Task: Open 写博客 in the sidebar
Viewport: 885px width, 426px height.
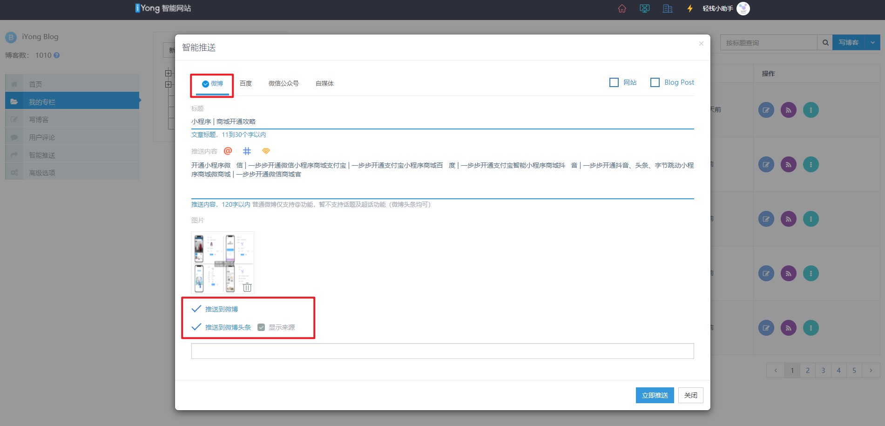Action: pos(72,119)
